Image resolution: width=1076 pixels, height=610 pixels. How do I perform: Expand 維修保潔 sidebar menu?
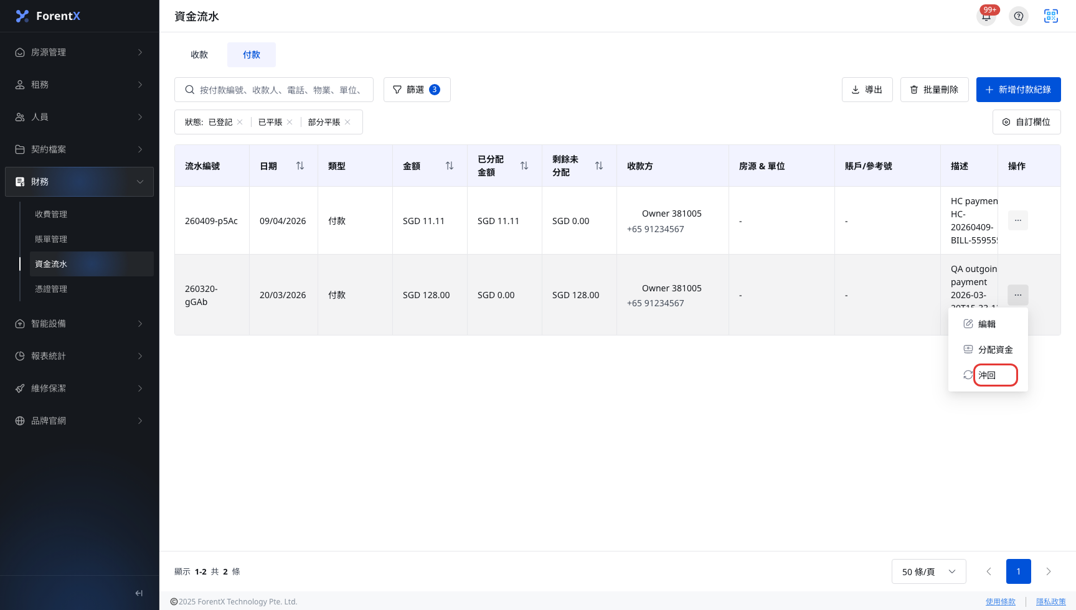click(x=80, y=388)
